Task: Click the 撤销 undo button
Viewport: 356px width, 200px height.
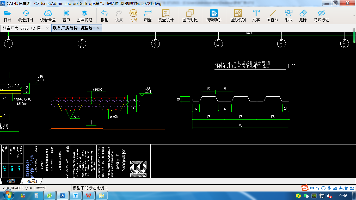Action: (x=105, y=16)
